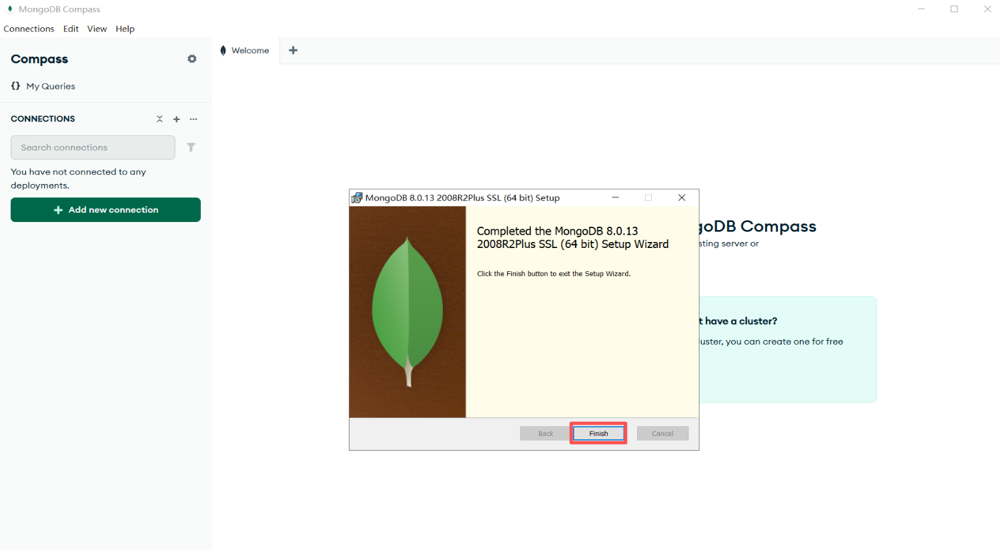
Task: Focus the Search connections field
Action: [x=93, y=147]
